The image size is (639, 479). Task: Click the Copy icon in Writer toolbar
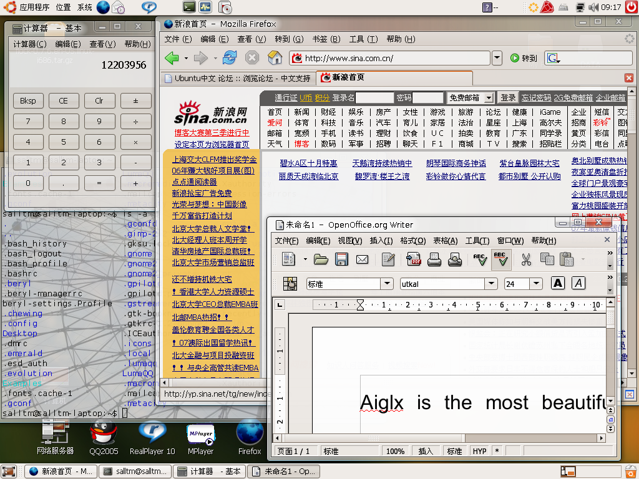pyautogui.click(x=547, y=259)
